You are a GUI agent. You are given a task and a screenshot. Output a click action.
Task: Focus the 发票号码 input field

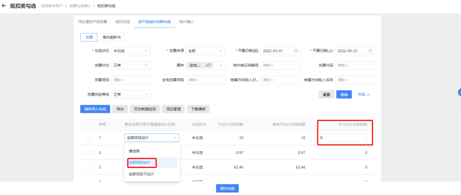(x=131, y=80)
